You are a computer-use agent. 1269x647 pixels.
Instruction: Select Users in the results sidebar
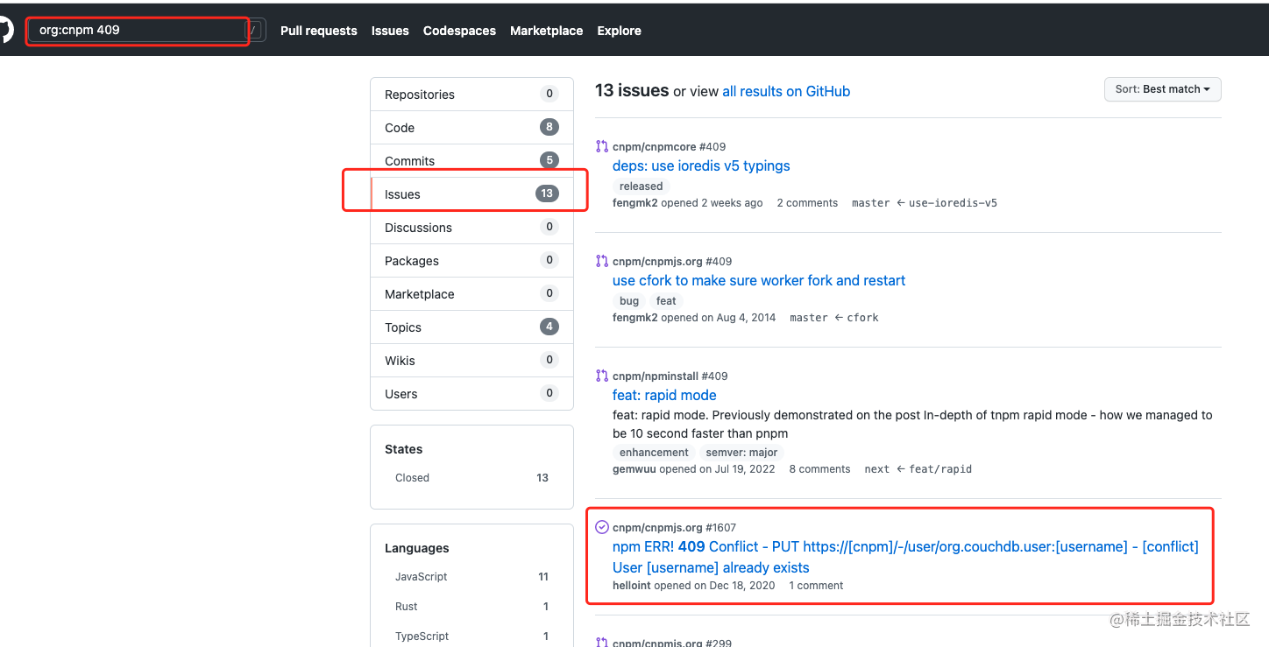[x=471, y=394]
